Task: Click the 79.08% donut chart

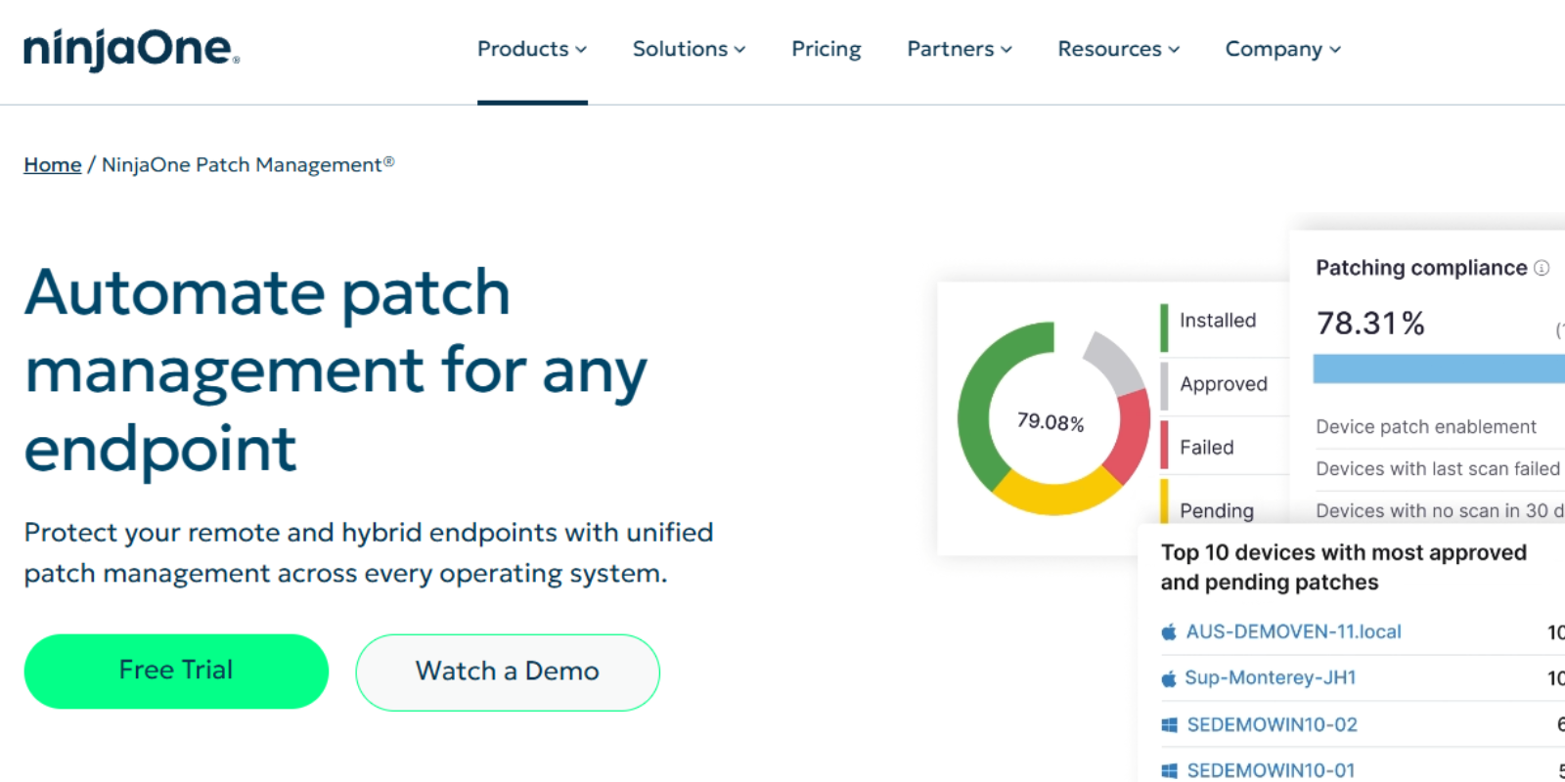Action: [x=1053, y=418]
